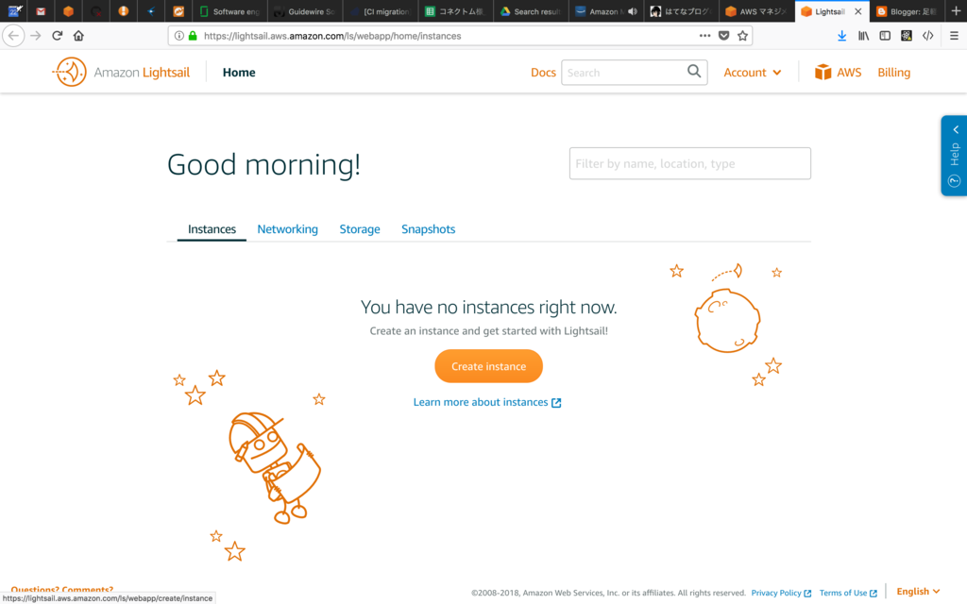Switch to the Software eng tab
The width and height of the screenshot is (967, 604).
229,11
